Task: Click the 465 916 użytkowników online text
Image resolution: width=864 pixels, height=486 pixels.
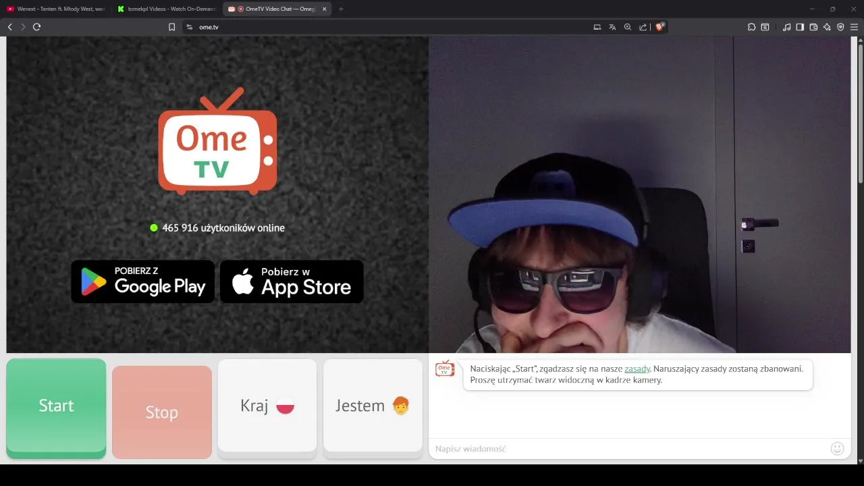Action: [223, 228]
